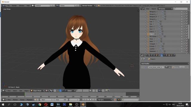Open the Render menu
The image size is (191, 107).
tap(14, 6)
